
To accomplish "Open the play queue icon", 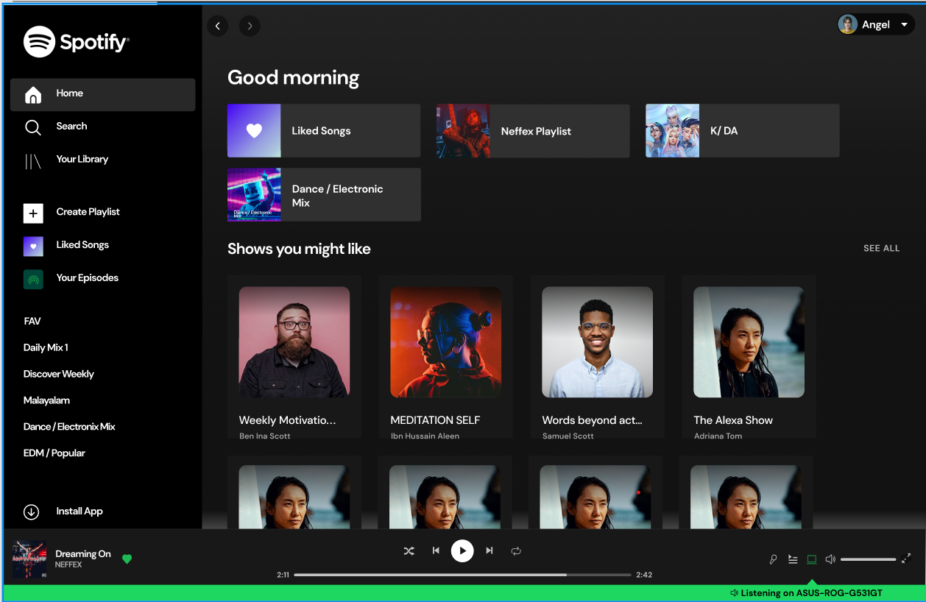I will (793, 559).
